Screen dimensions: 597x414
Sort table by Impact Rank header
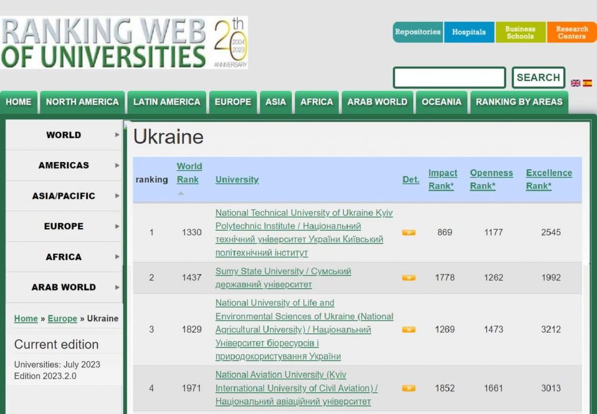pos(443,180)
